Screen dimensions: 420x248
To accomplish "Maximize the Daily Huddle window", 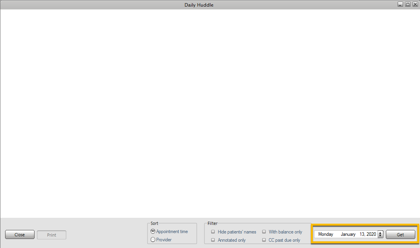I will coord(408,4).
